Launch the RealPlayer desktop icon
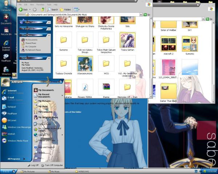218x174 pixels. click(x=6, y=58)
